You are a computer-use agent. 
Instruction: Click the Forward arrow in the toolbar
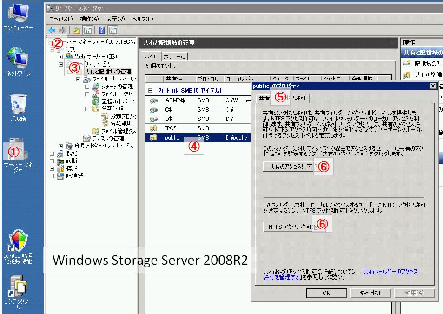(62, 30)
